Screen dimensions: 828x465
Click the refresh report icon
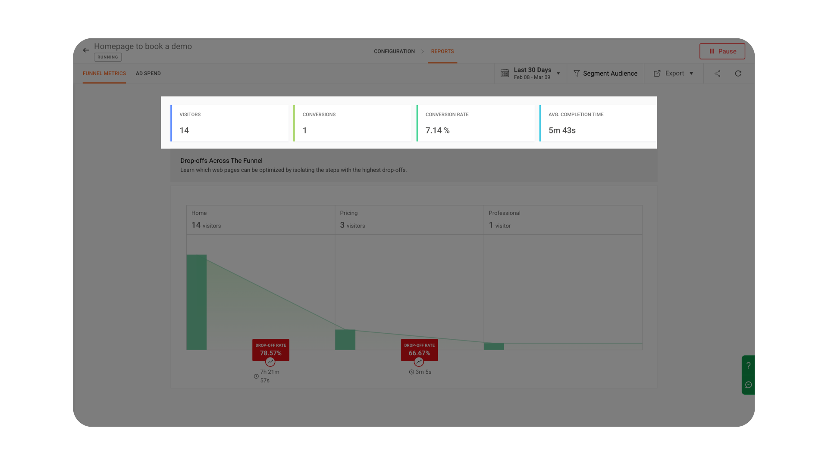738,74
